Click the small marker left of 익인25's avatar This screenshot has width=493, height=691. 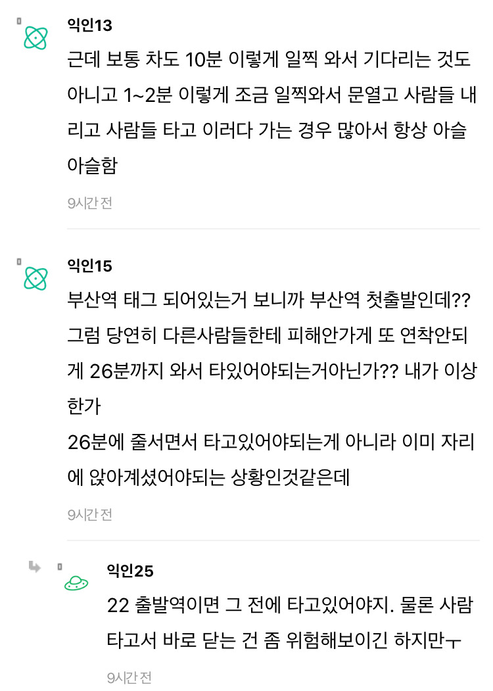pos(59,567)
